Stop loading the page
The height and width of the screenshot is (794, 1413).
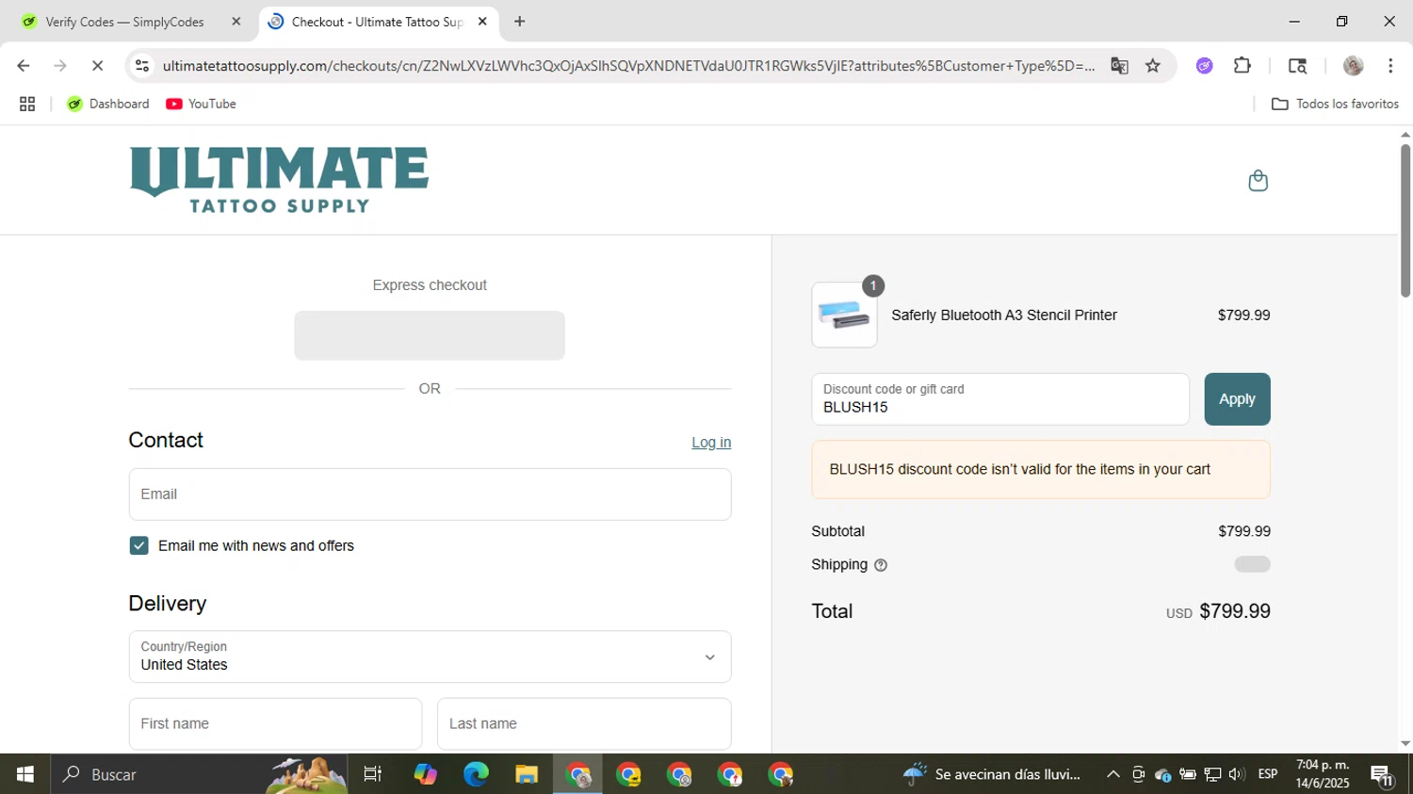97,66
